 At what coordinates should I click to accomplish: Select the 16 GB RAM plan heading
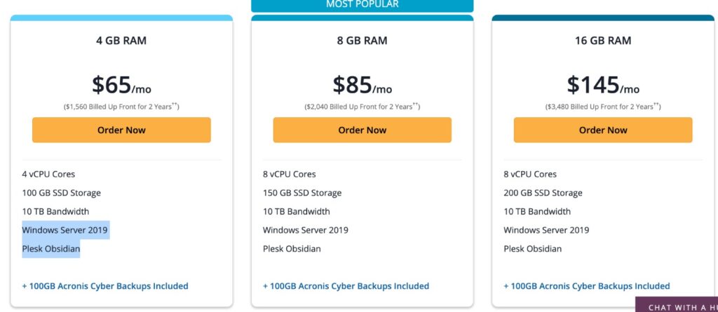603,41
